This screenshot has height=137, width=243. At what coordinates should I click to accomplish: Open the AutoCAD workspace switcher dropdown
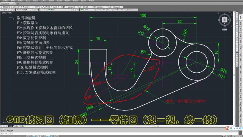pos(25,10)
